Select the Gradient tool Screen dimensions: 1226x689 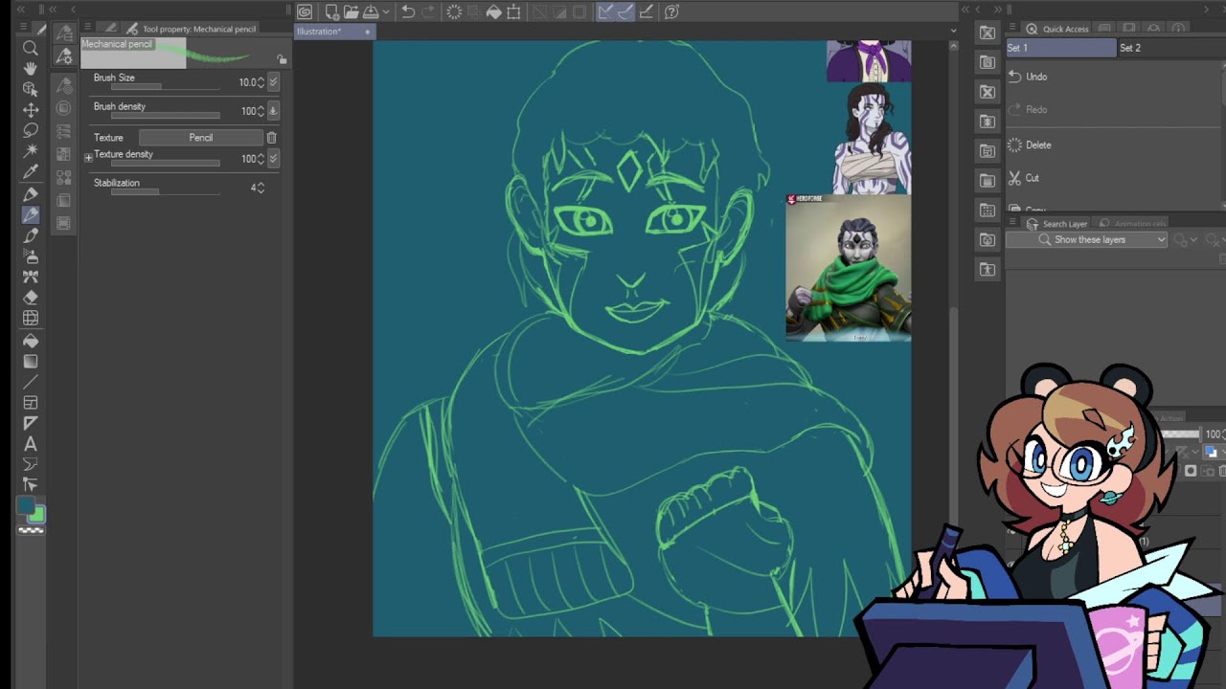tap(31, 362)
